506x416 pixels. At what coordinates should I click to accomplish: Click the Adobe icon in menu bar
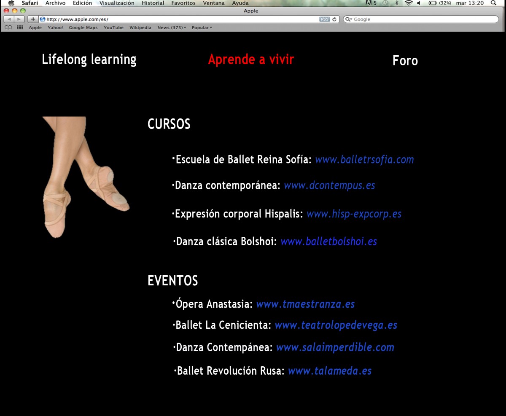pyautogui.click(x=369, y=3)
